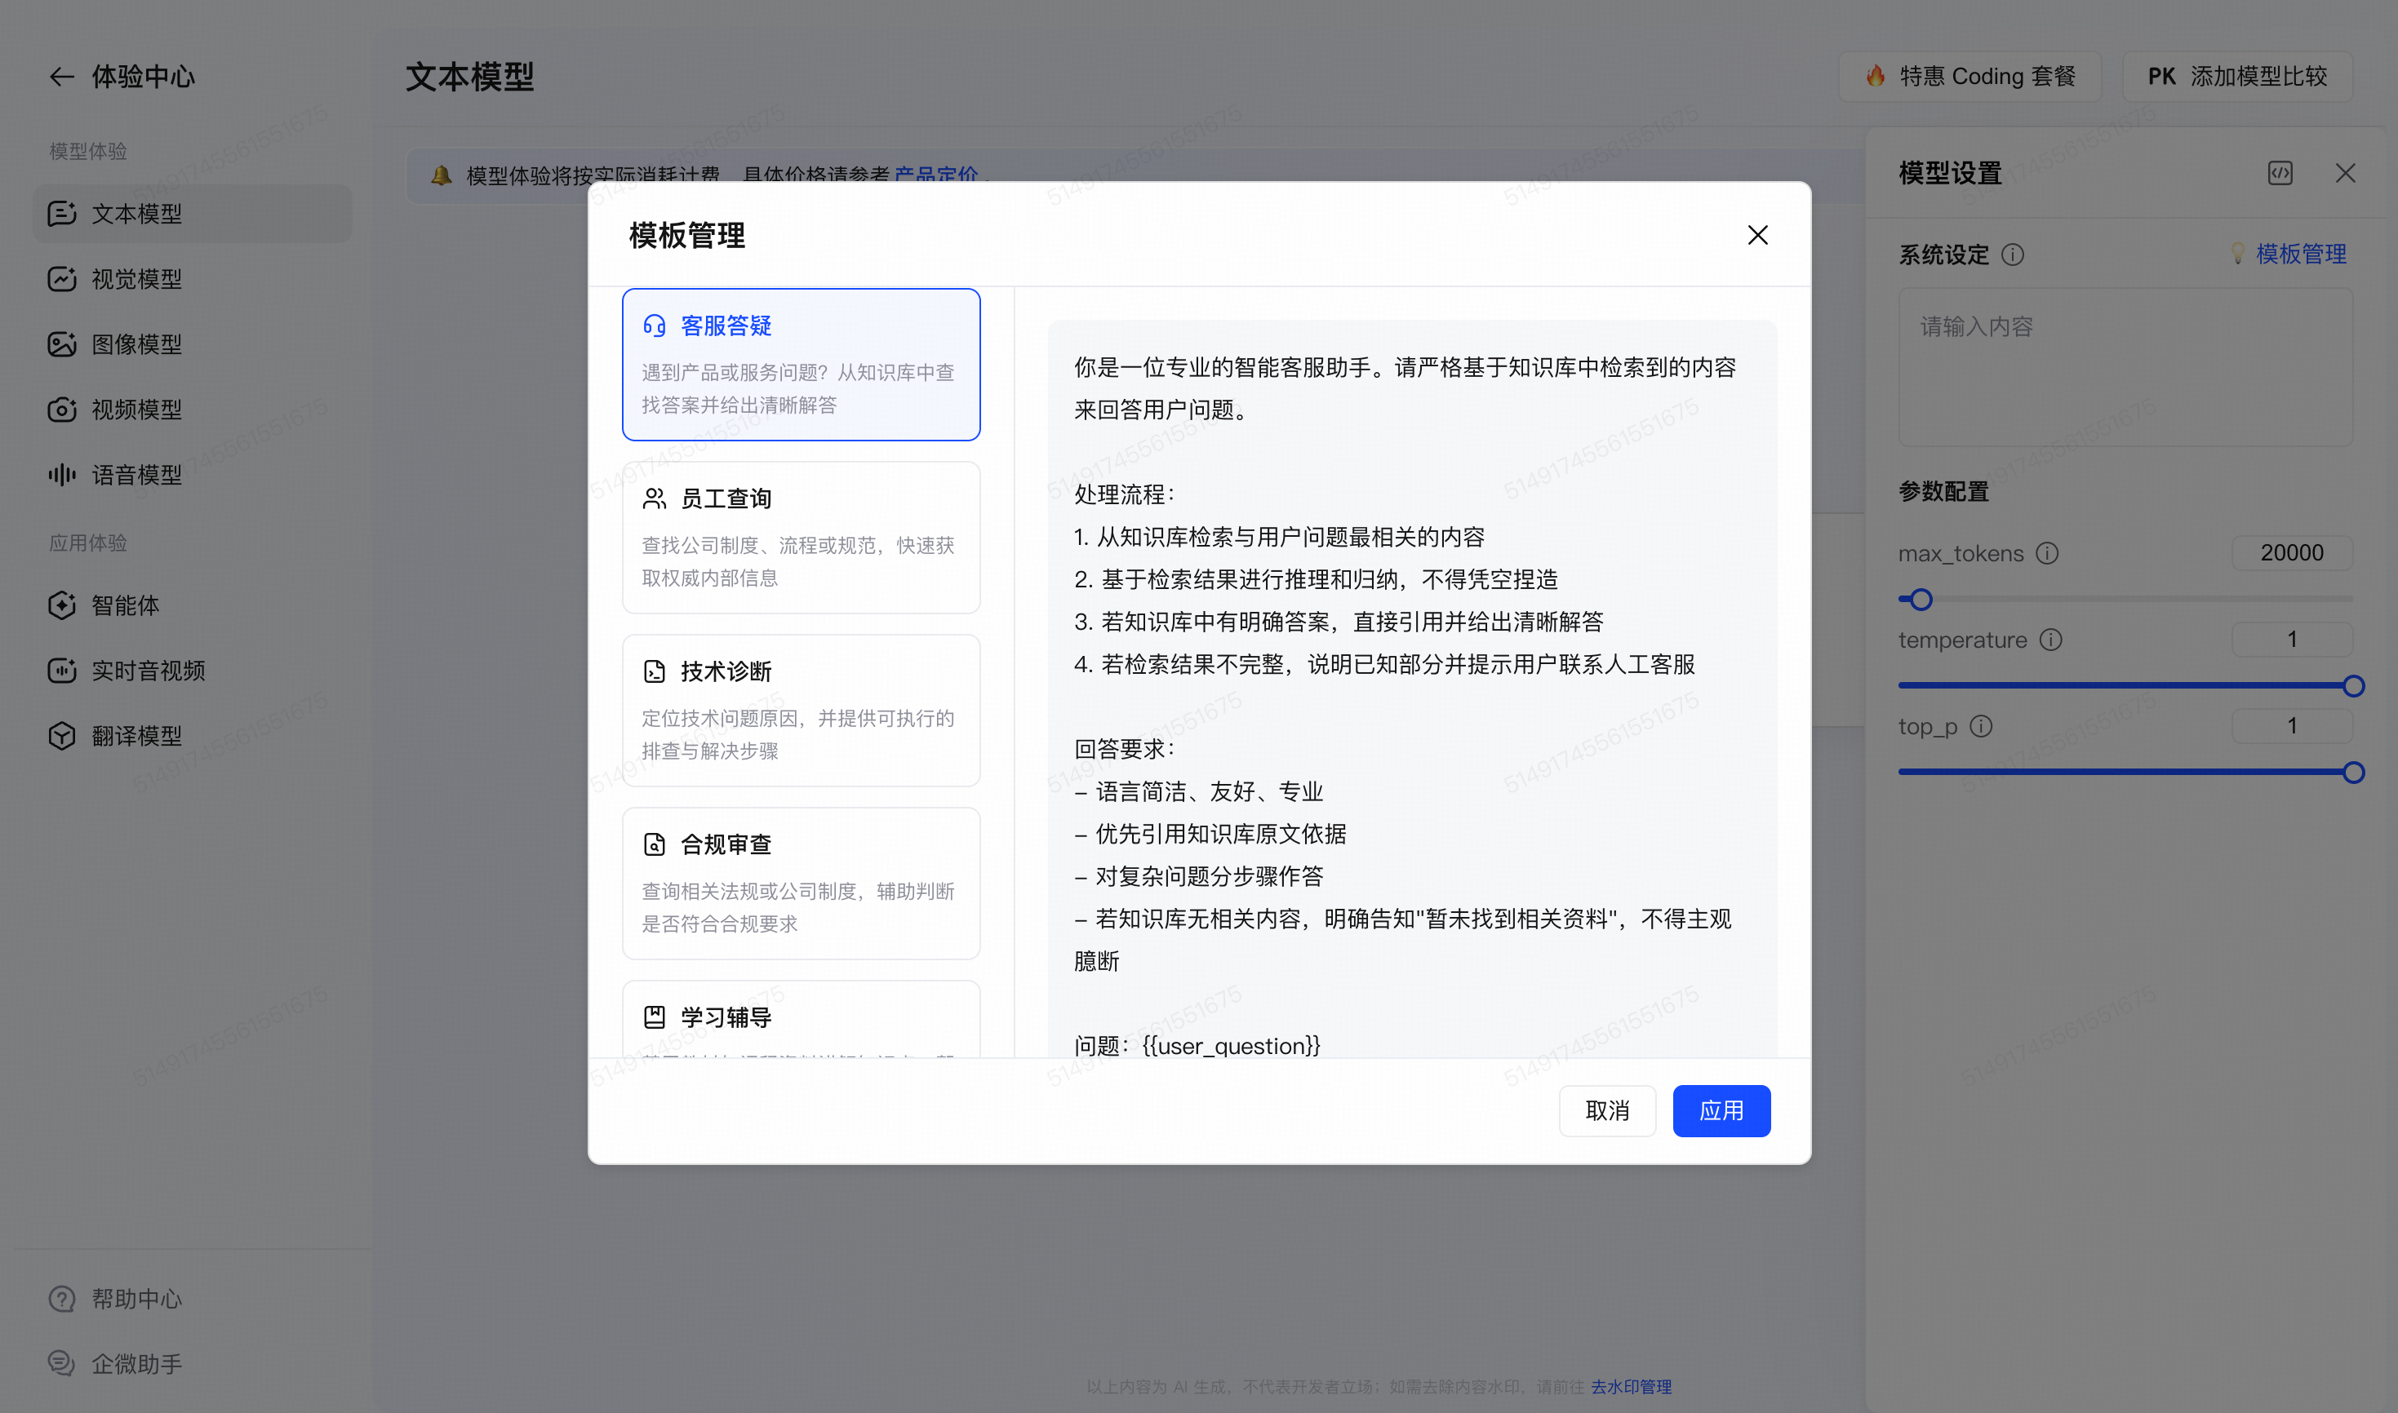2398x1413 pixels.
Task: Click the 取消 button
Action: click(1606, 1110)
